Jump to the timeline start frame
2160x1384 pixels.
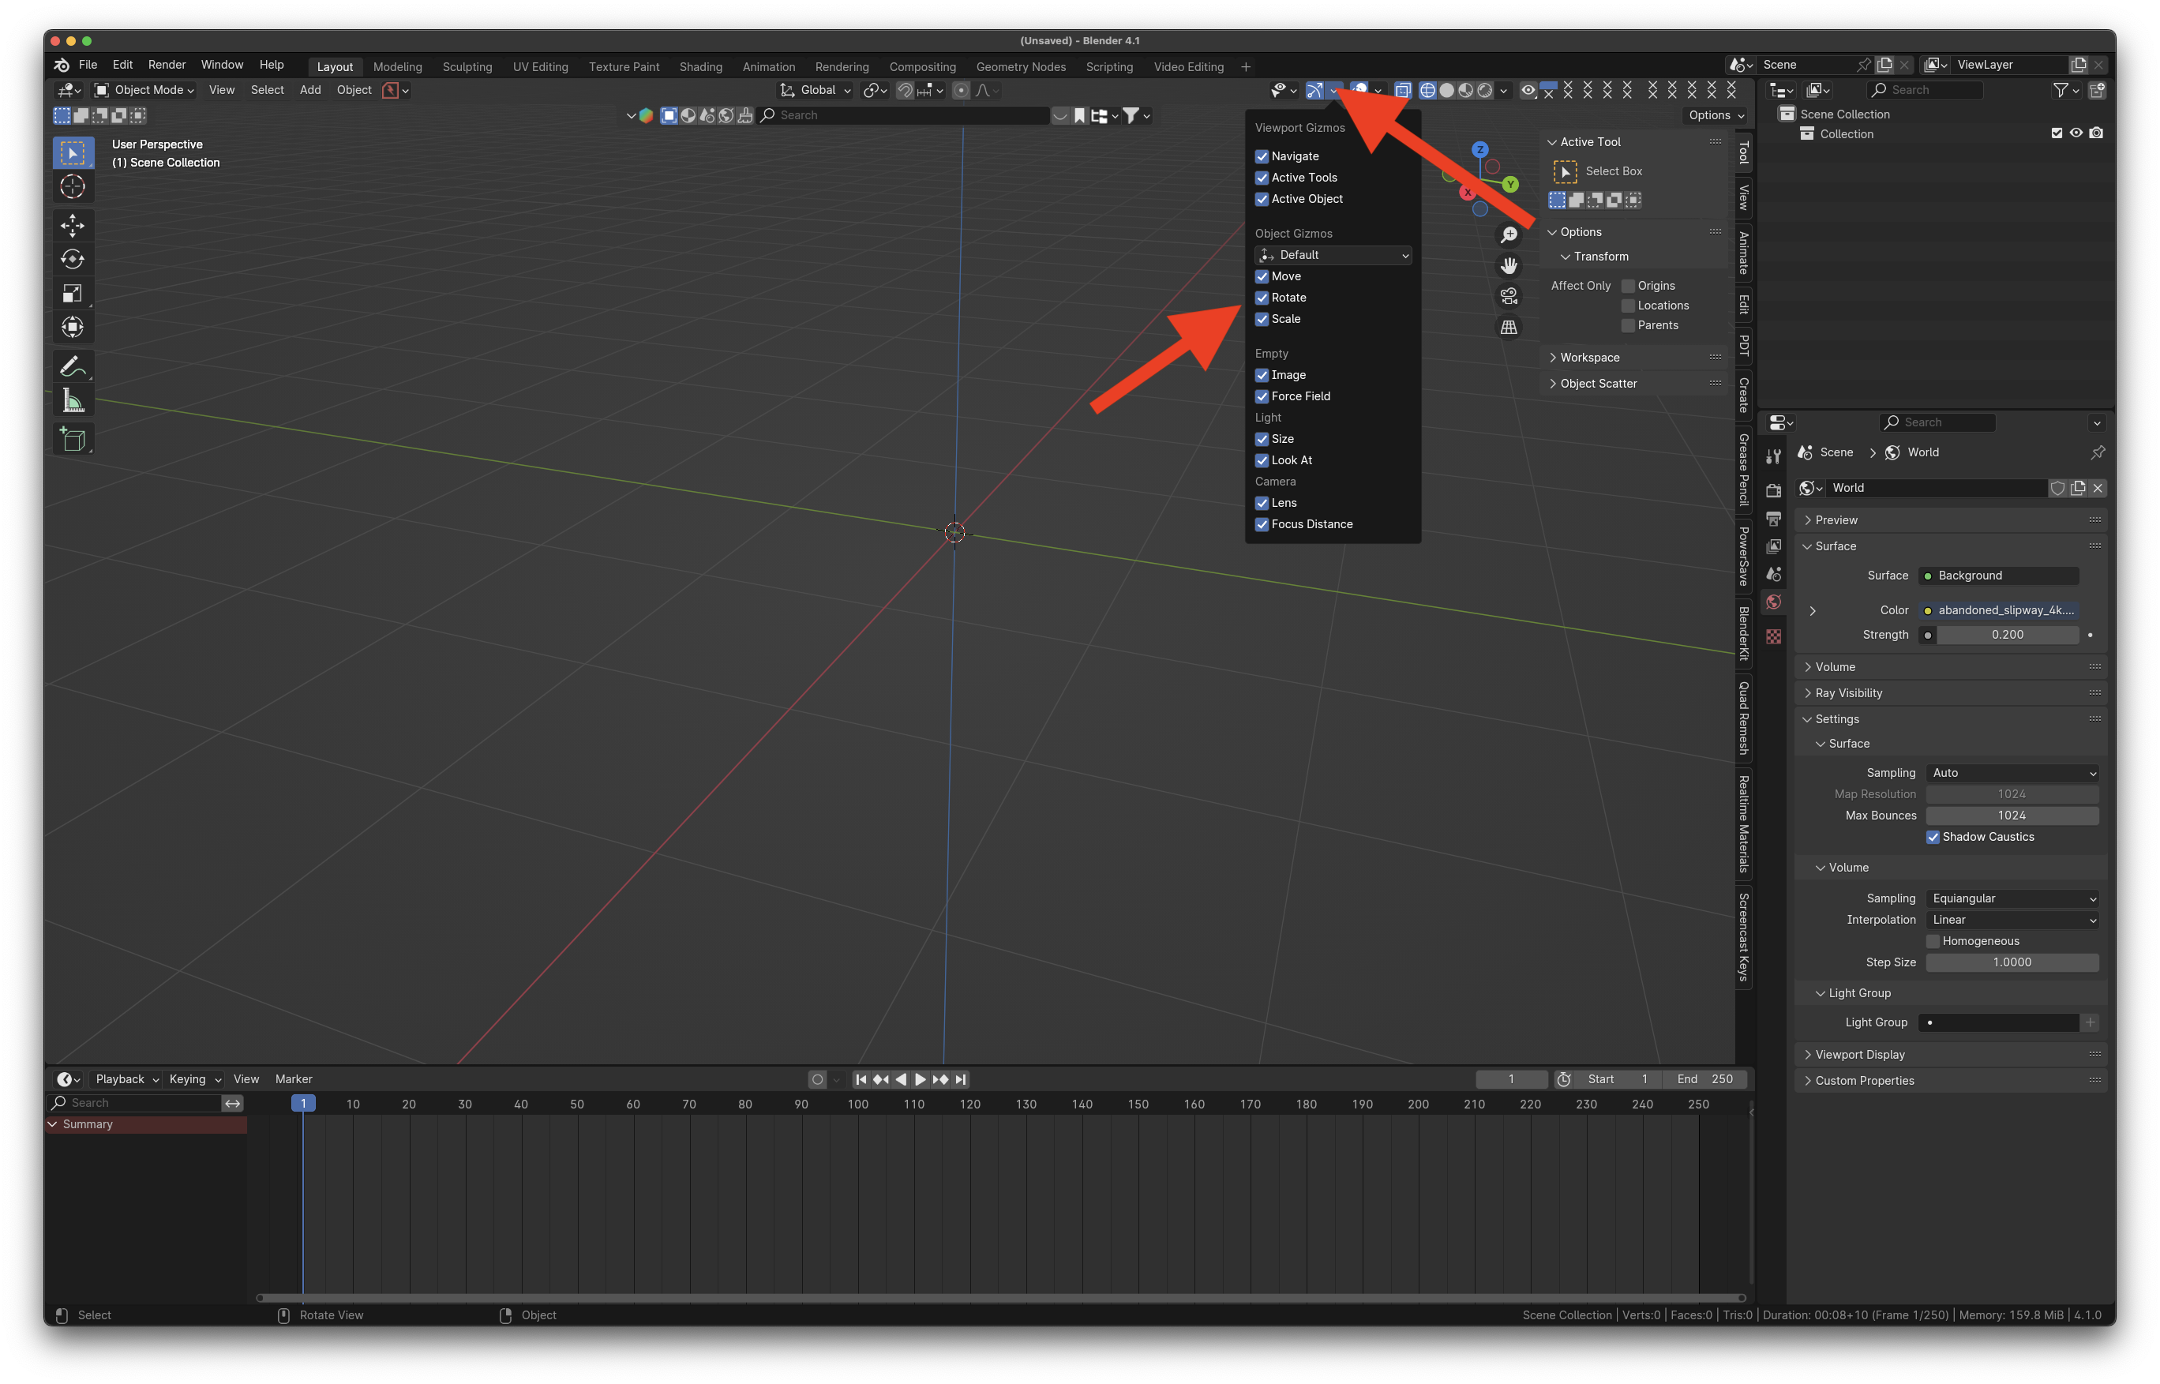pyautogui.click(x=861, y=1079)
